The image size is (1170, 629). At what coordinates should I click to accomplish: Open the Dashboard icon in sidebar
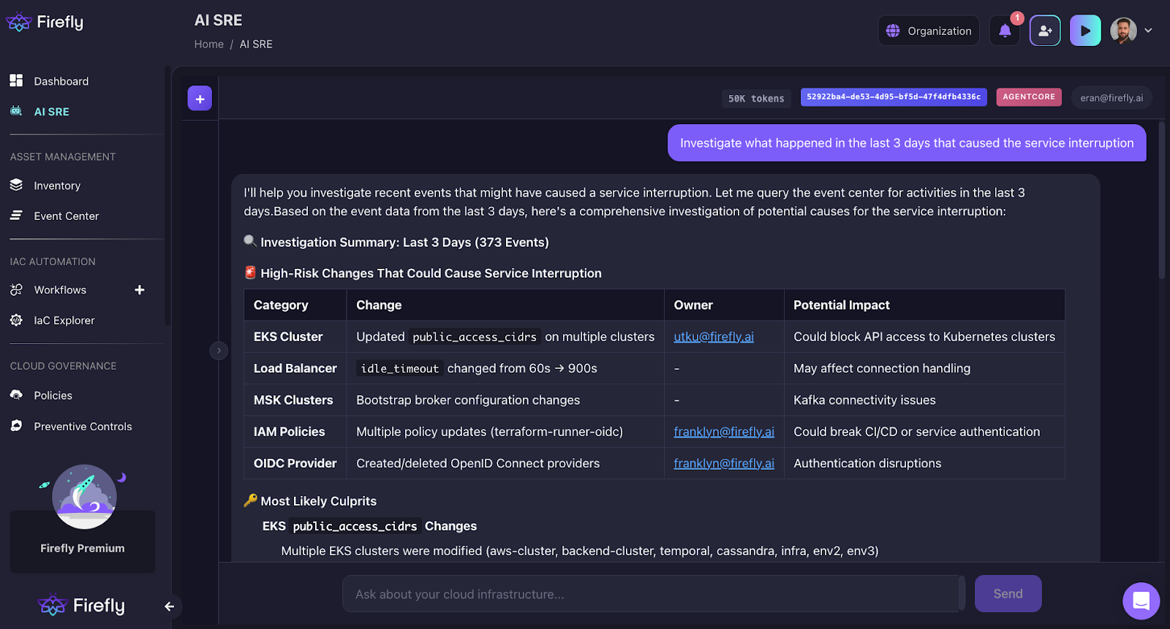(16, 80)
